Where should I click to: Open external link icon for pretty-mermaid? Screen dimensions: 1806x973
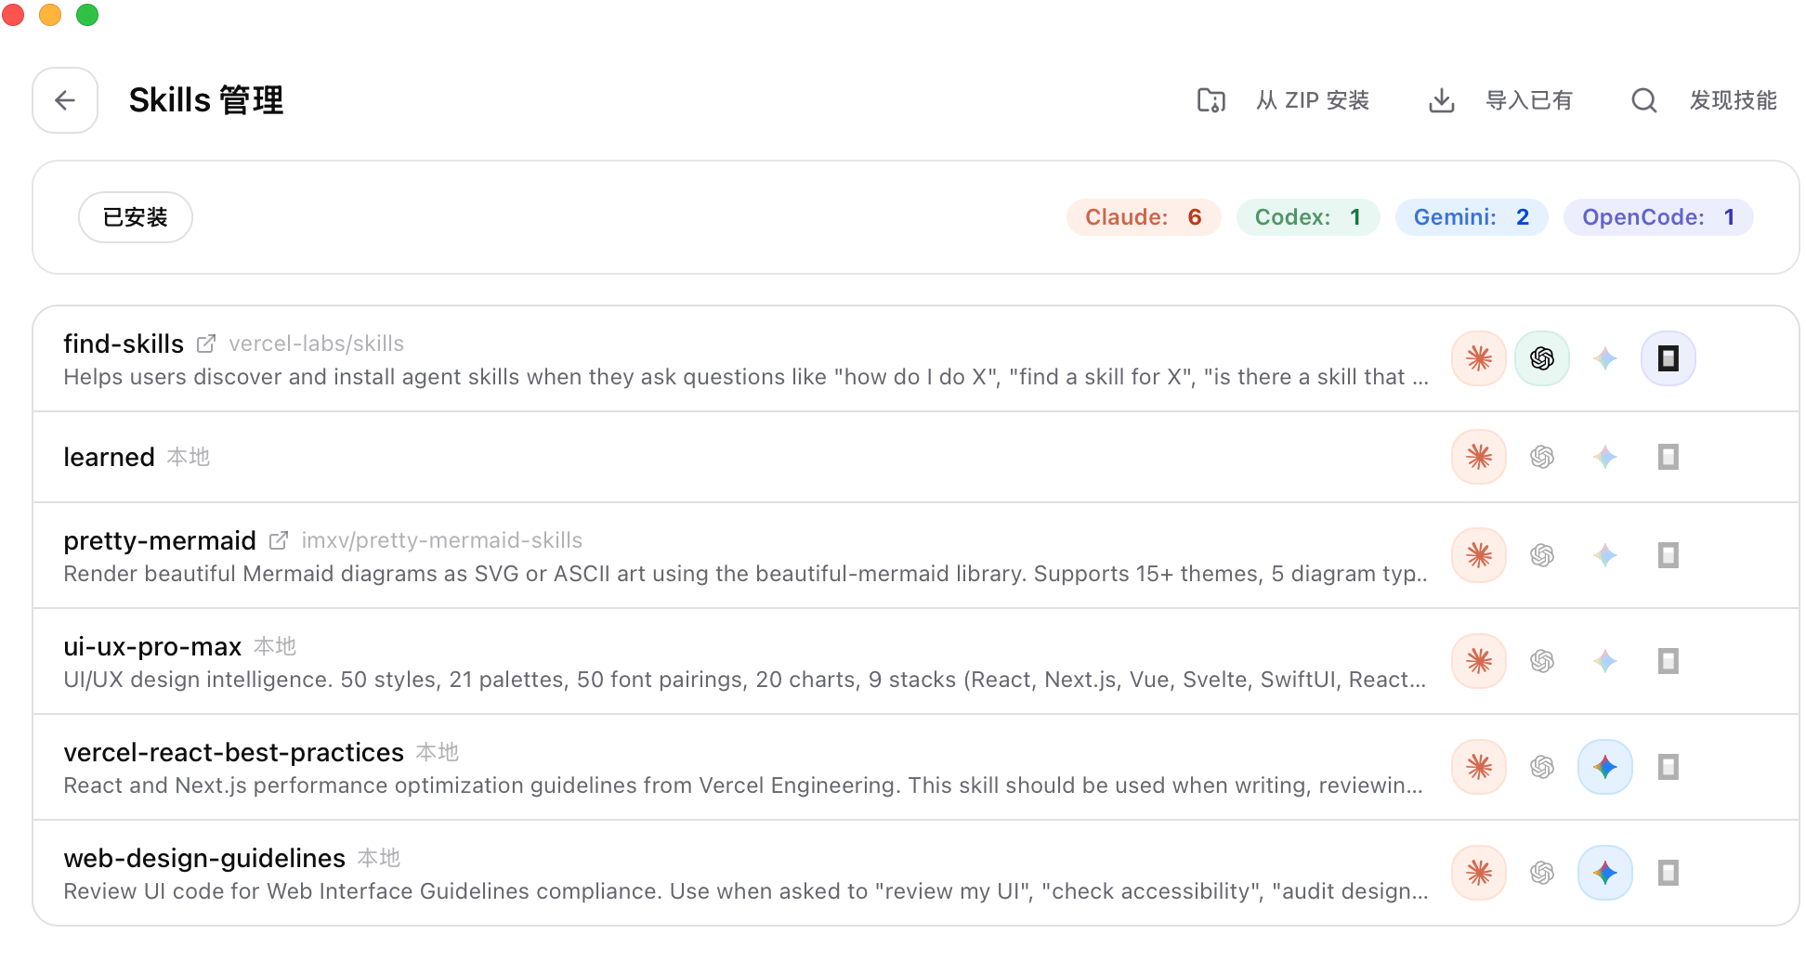tap(279, 541)
